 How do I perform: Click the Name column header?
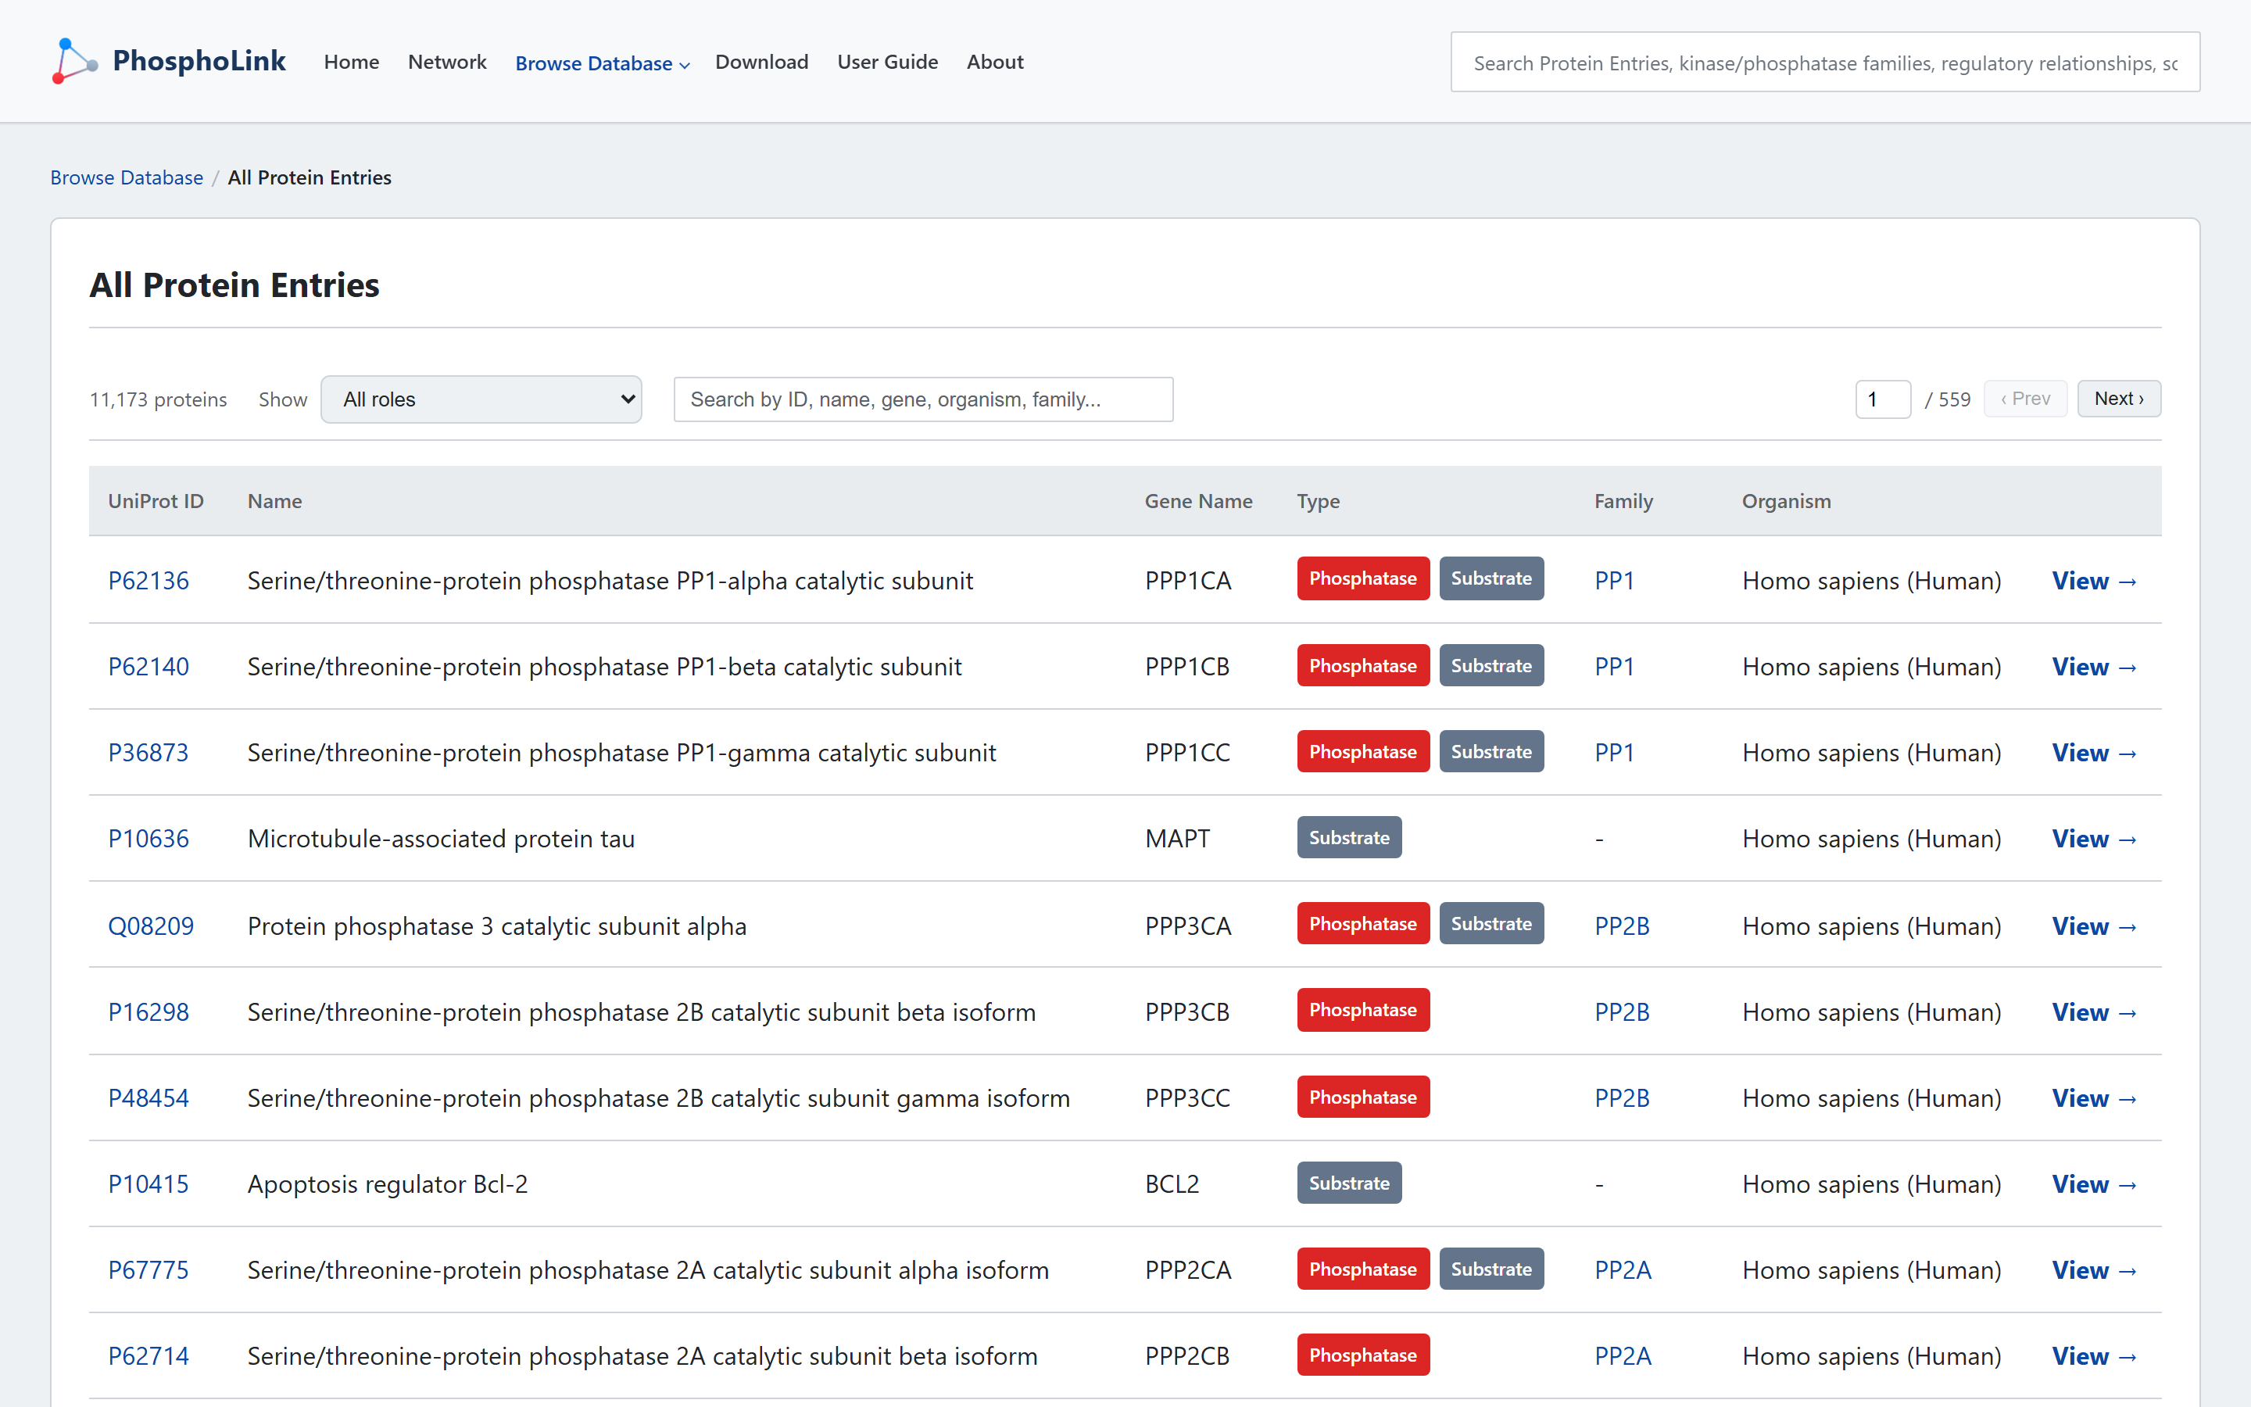coord(274,500)
